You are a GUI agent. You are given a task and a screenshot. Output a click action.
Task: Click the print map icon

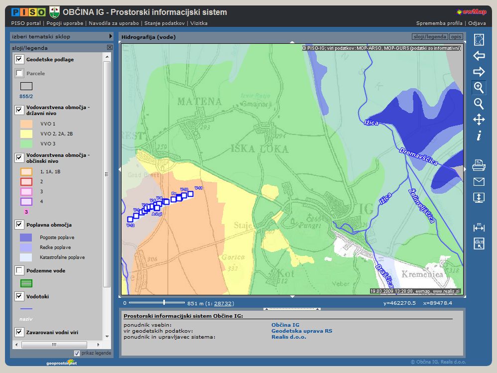tap(479, 164)
